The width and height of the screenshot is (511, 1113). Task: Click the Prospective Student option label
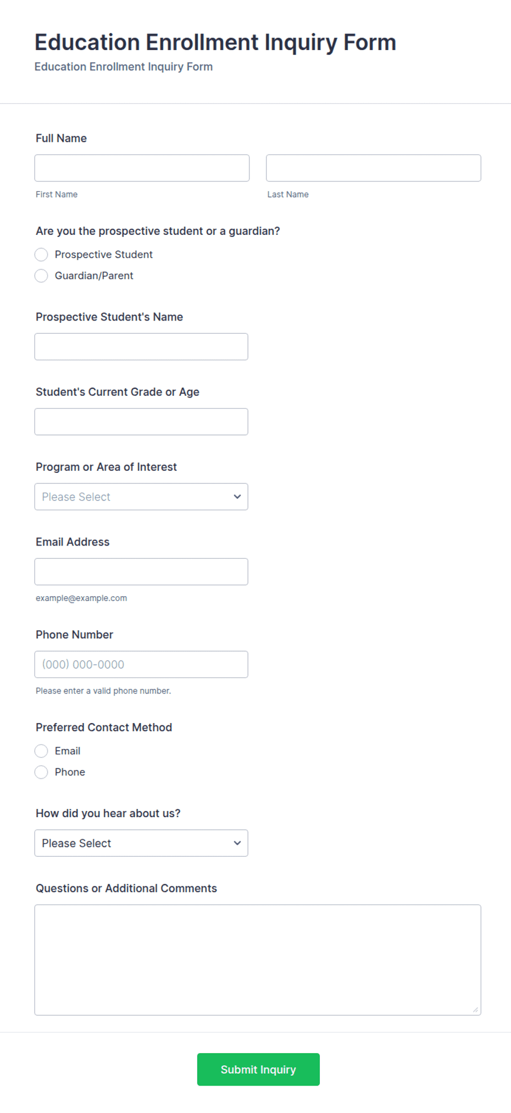pos(104,255)
